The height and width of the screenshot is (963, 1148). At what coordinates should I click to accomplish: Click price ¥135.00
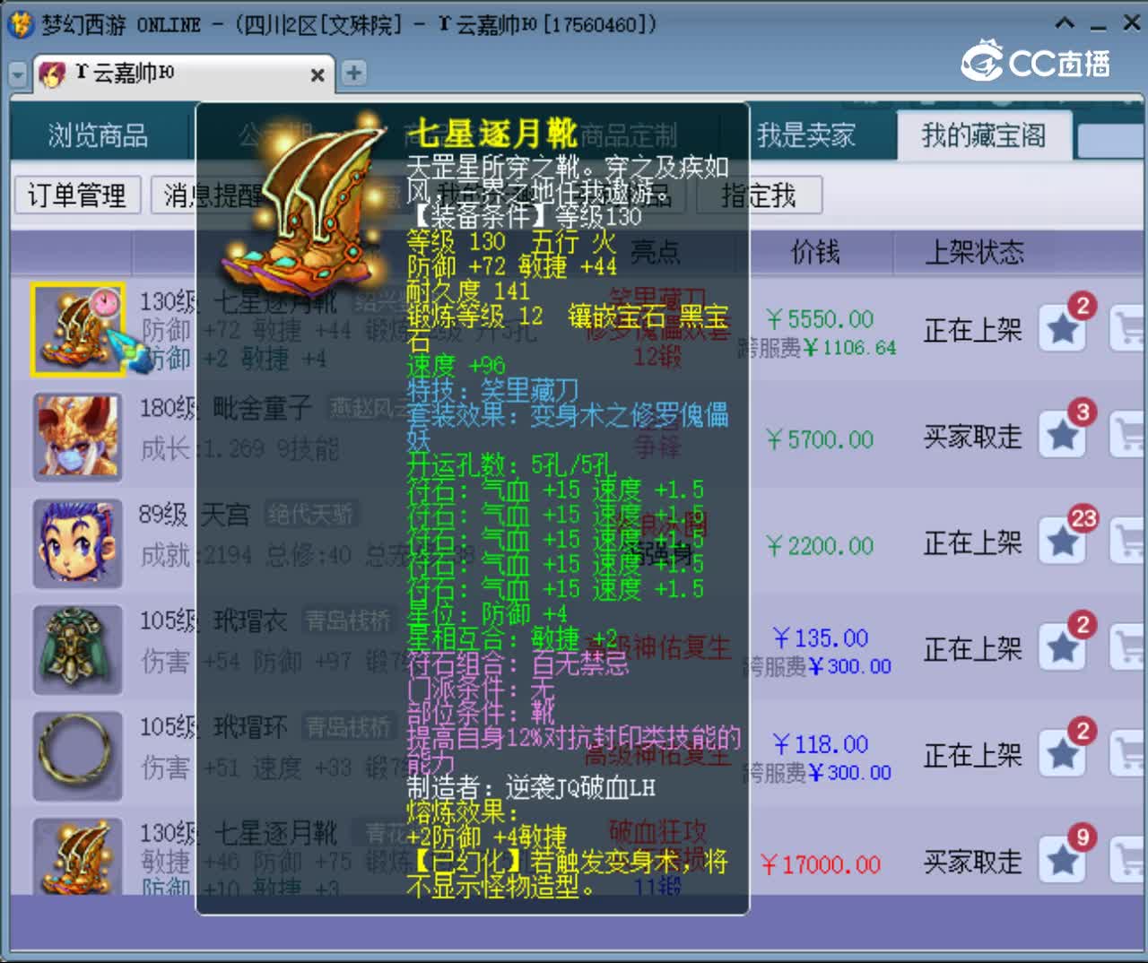click(x=820, y=638)
